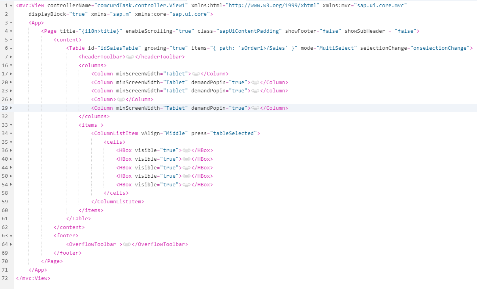Collapse the ColumnListItem element fold arrow
Screen dimensions: 477x289
(11, 133)
